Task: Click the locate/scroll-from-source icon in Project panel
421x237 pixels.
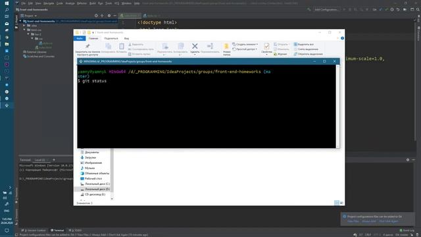Action: click(x=96, y=16)
